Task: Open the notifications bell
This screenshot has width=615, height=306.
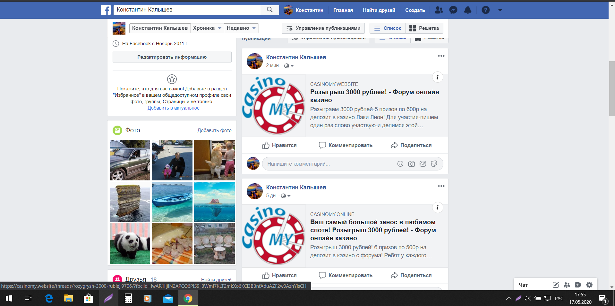Action: [x=468, y=10]
